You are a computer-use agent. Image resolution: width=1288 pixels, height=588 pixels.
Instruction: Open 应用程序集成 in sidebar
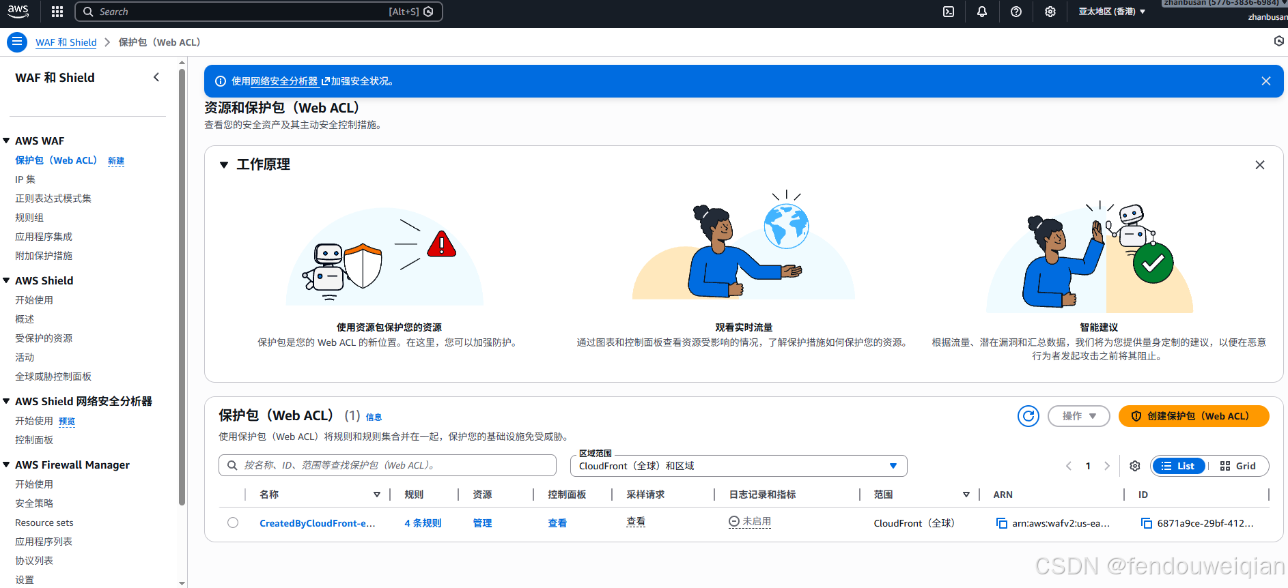44,237
